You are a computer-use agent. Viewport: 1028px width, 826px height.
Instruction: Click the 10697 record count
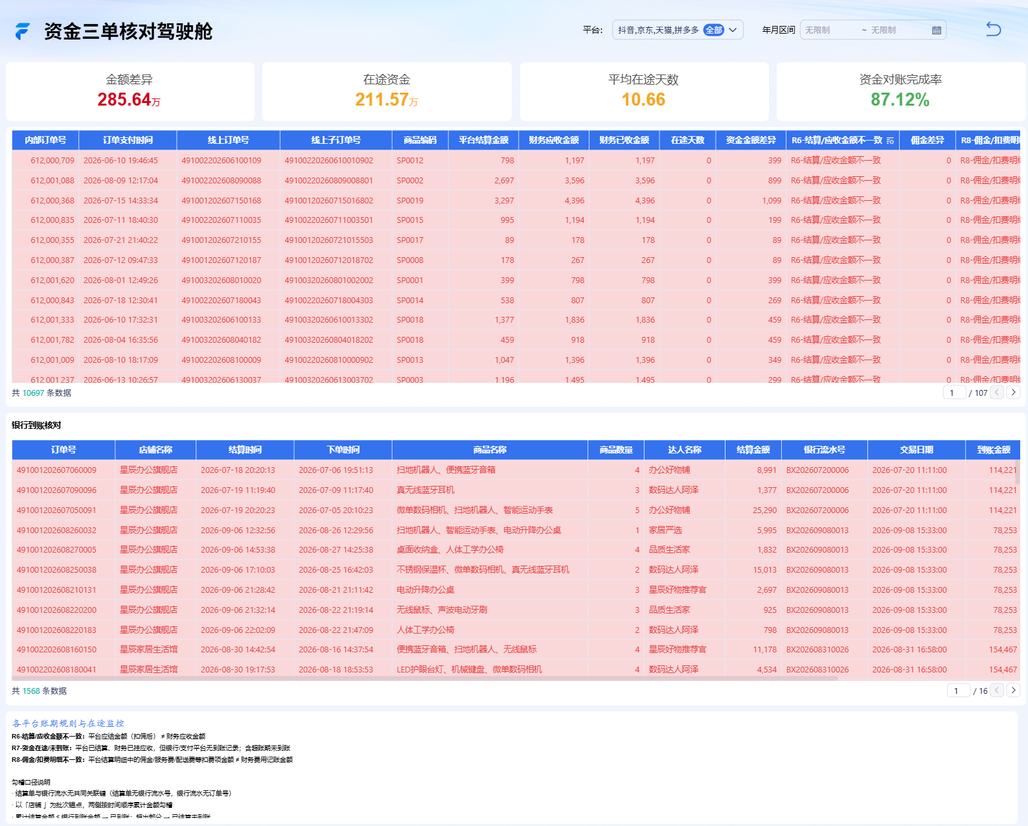34,393
